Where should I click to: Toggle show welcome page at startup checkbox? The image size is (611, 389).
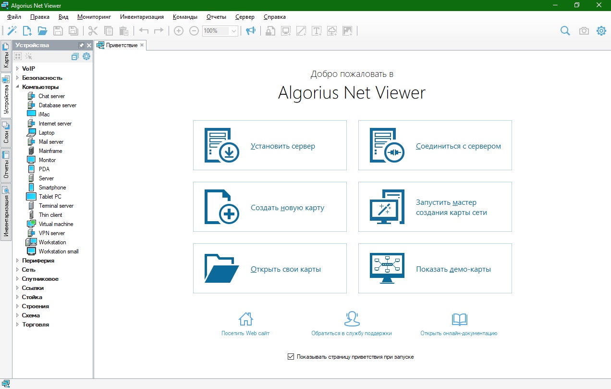[291, 357]
